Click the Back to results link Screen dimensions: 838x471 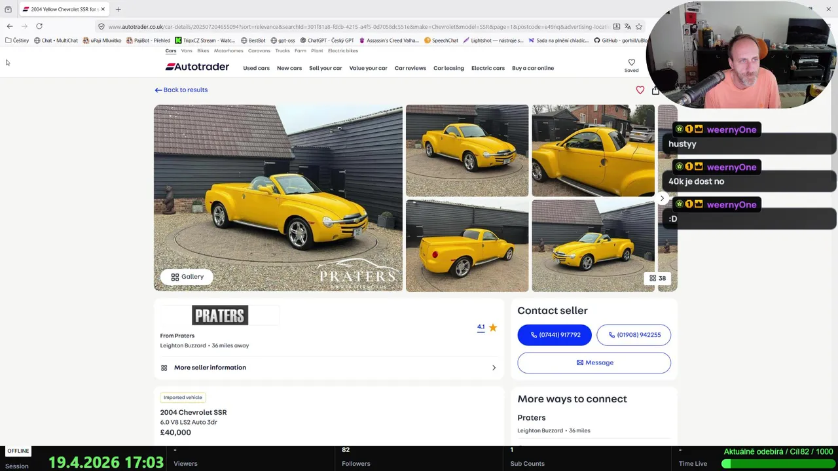(181, 90)
